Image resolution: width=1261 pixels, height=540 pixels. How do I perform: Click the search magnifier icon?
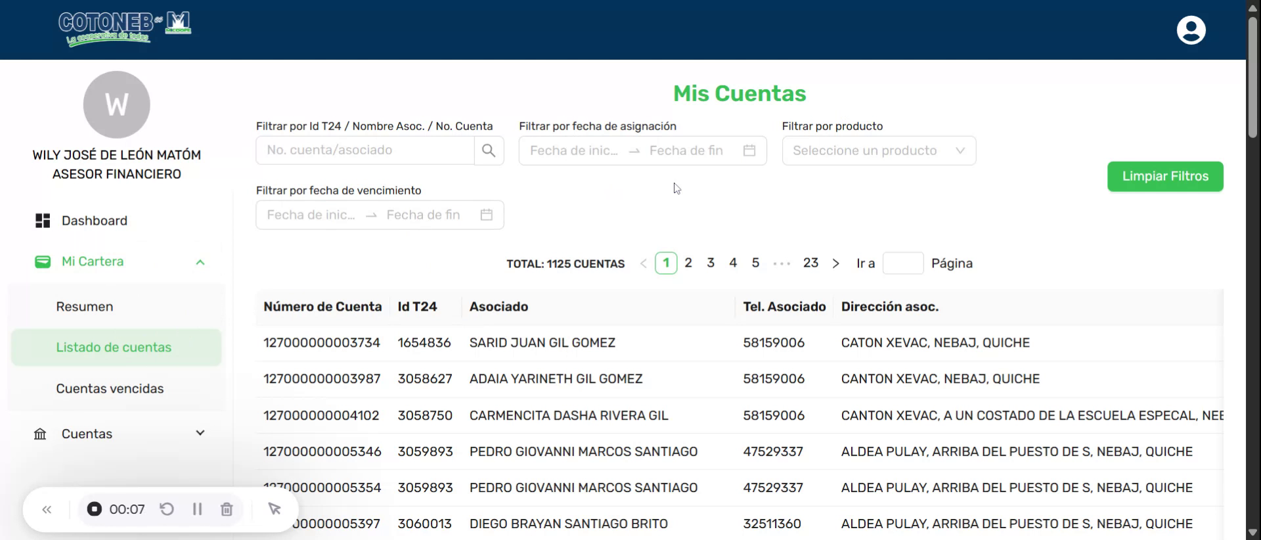click(x=489, y=150)
